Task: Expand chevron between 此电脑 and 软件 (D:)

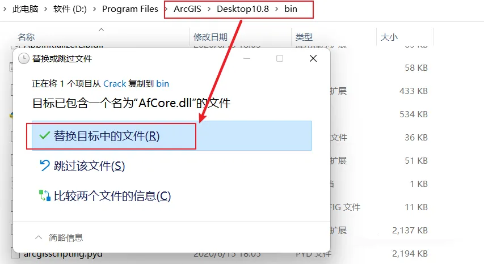Action: click(46, 9)
